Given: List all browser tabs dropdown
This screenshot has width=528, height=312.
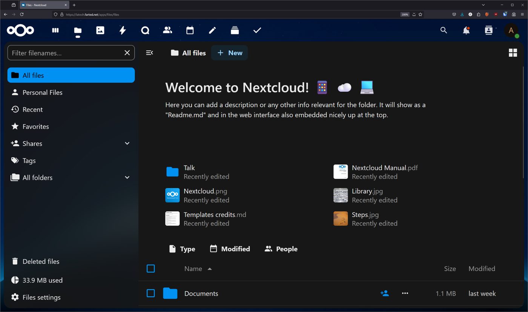Looking at the screenshot, I should pos(483,5).
